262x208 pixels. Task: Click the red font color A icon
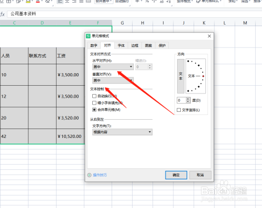point(38,2)
